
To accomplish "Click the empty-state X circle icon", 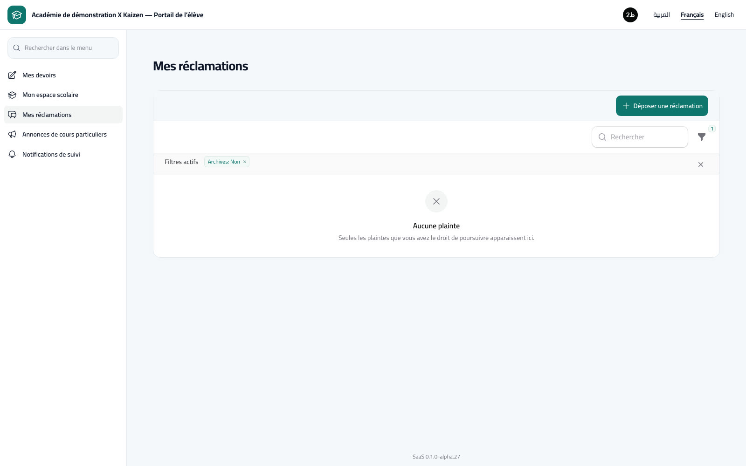I will tap(436, 201).
